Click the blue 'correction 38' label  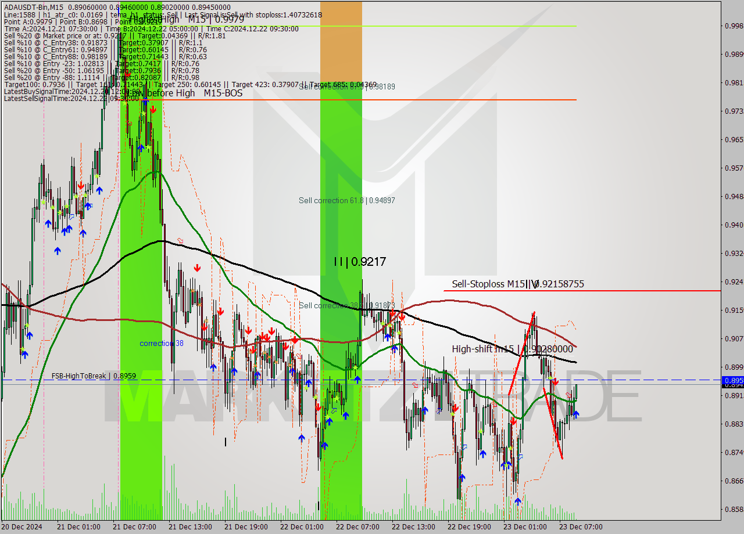162,344
